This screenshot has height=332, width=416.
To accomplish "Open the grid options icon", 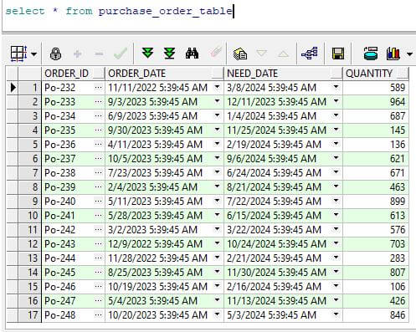I will tap(18, 54).
